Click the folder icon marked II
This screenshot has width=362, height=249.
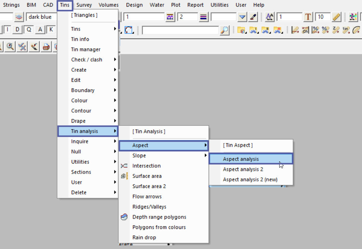click(x=266, y=30)
